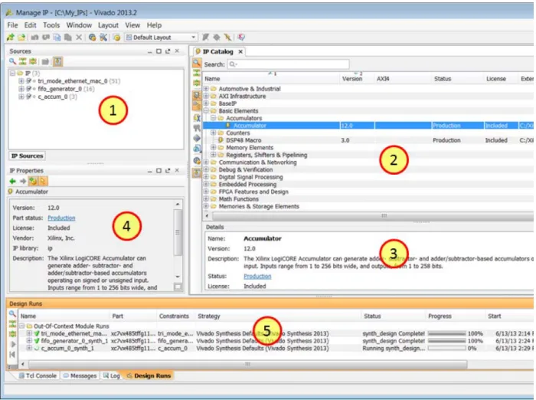536x400 pixels.
Task: Click the New IP Location toolbar icon
Action: [11, 38]
